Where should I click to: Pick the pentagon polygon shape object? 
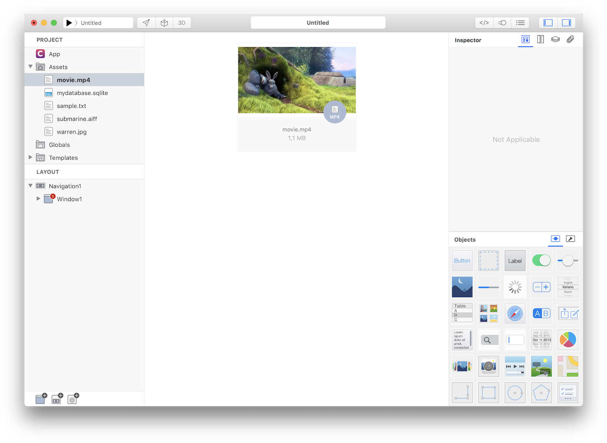click(541, 393)
